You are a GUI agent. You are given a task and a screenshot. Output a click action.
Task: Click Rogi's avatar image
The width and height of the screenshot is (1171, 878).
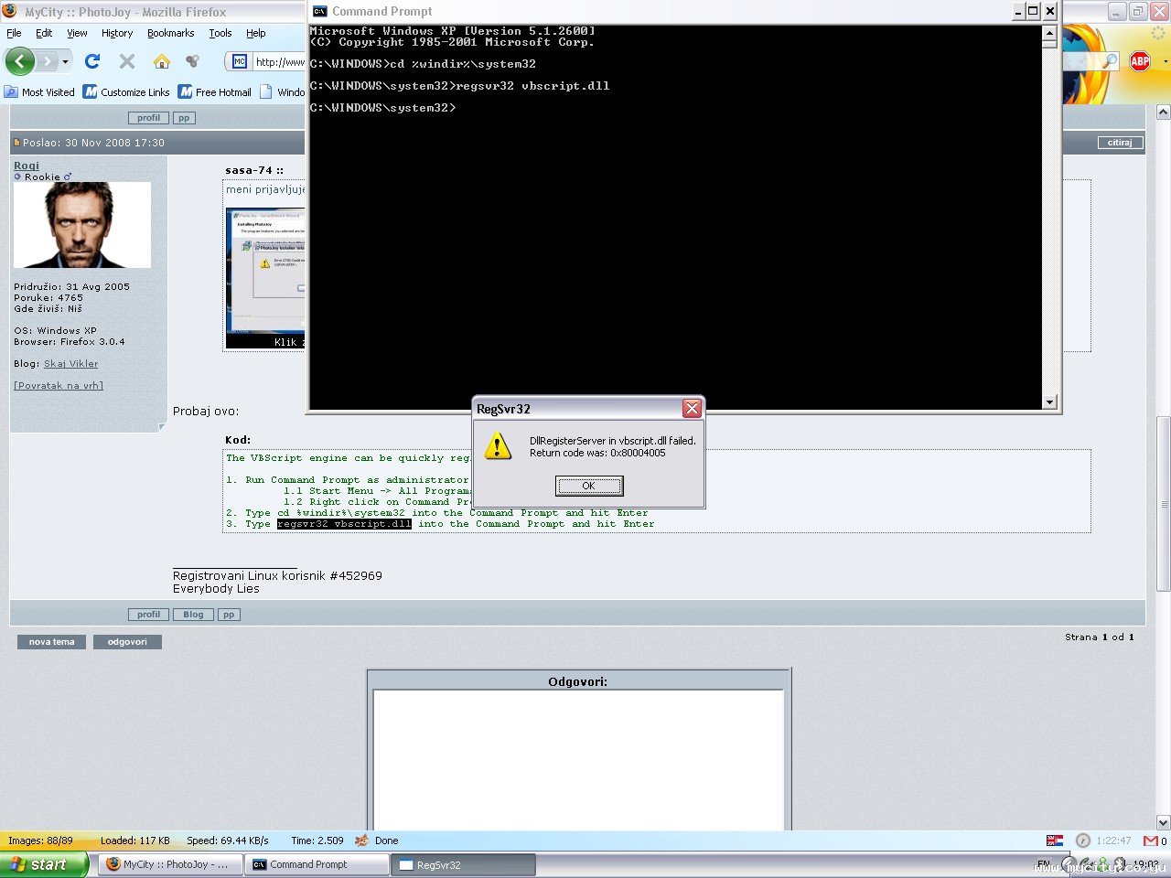coord(82,225)
